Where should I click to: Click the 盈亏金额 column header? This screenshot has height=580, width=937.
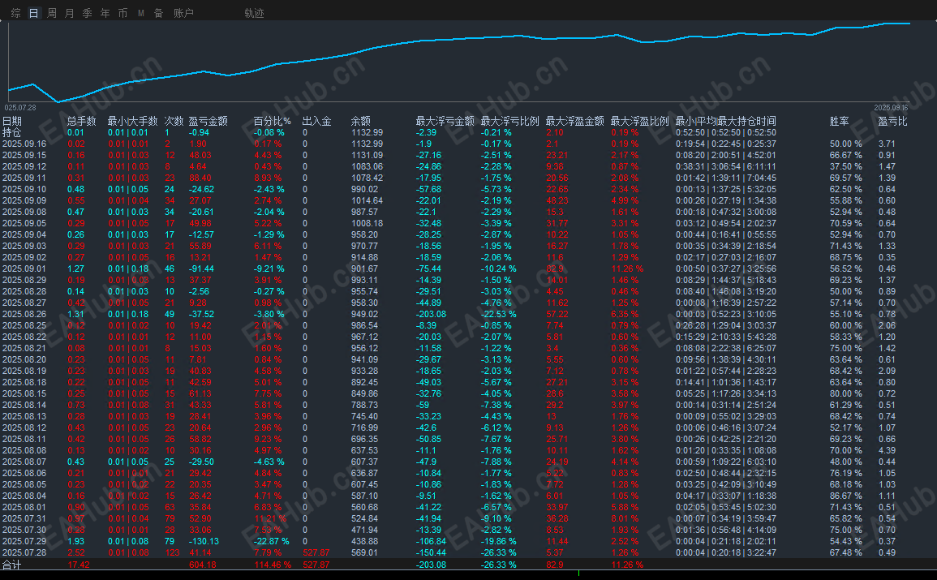click(x=208, y=121)
